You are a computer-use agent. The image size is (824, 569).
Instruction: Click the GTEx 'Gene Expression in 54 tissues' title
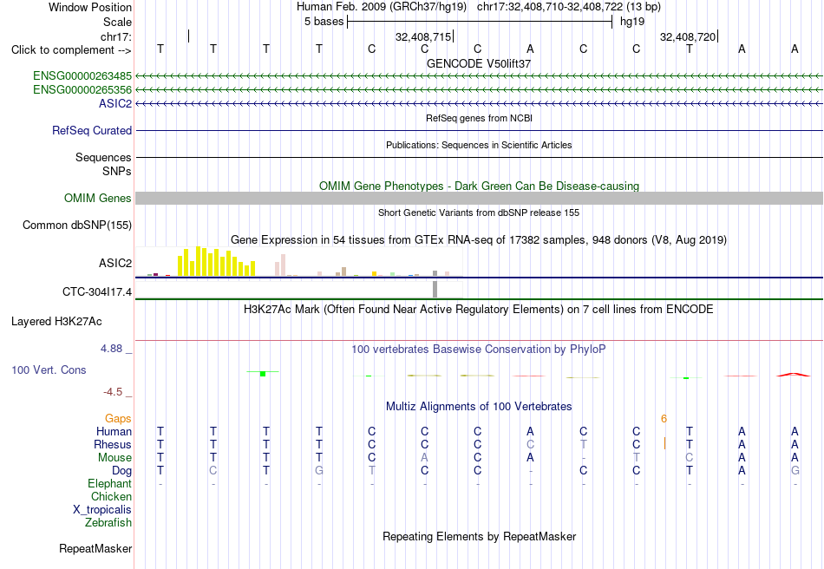click(479, 240)
